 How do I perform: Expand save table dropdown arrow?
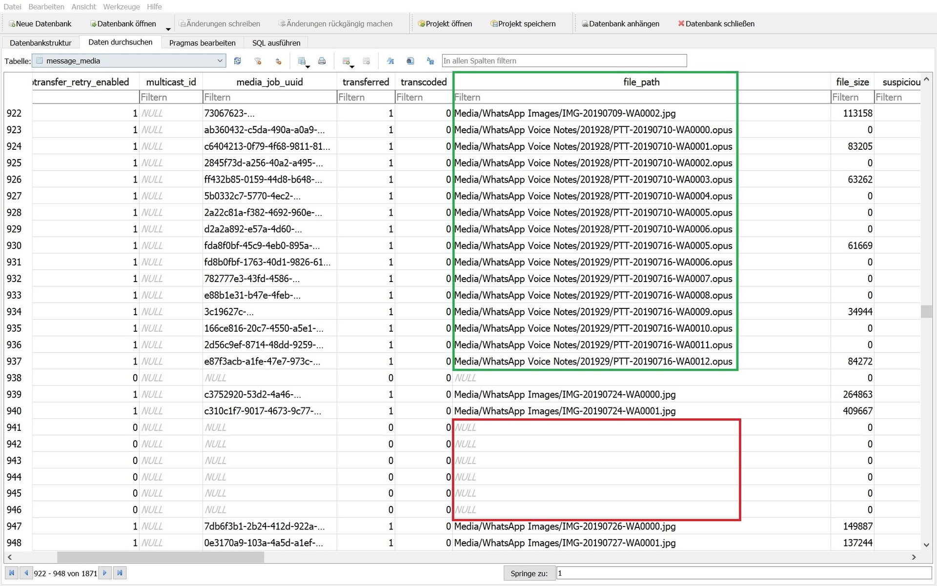pyautogui.click(x=308, y=66)
